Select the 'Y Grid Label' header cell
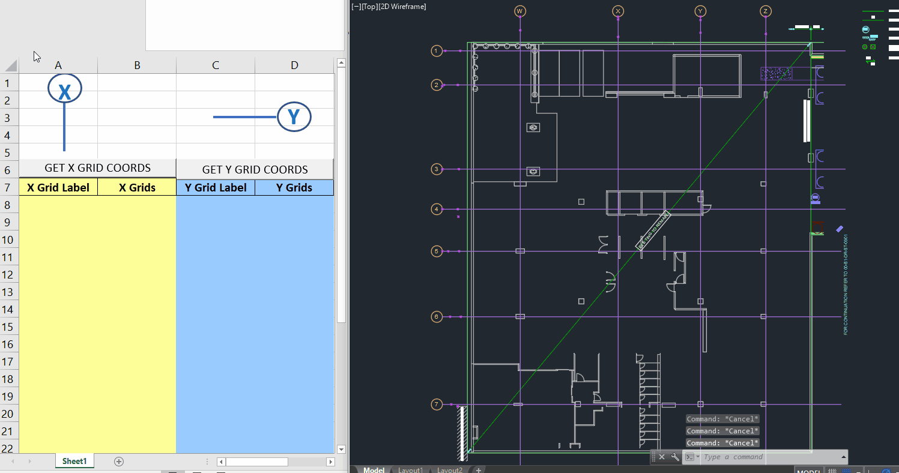899x473 pixels. [x=216, y=187]
